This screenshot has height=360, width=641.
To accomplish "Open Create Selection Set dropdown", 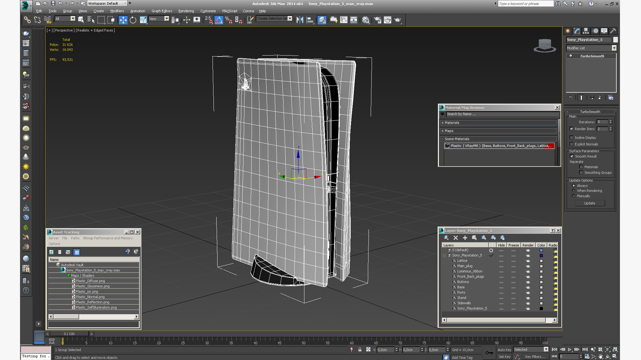I will click(290, 19).
